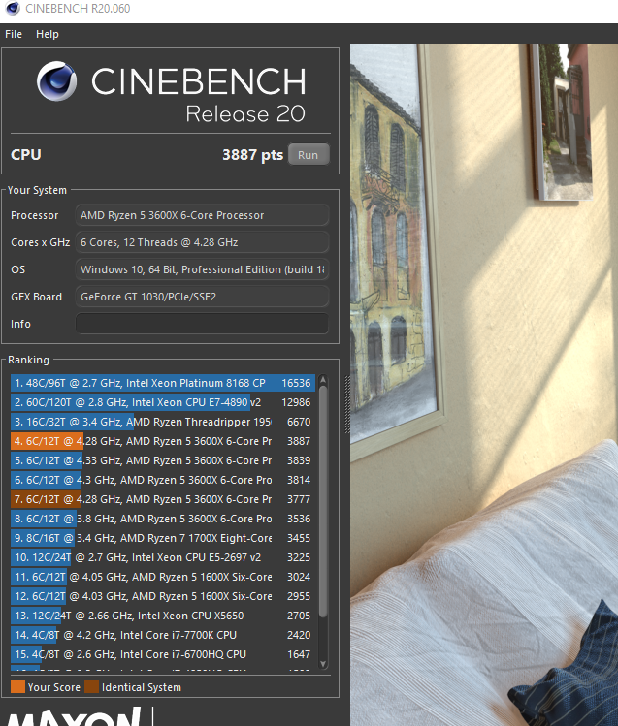Select ranking 2 Xeon E7-4890 v2
This screenshot has width=618, height=726.
pyautogui.click(x=163, y=402)
